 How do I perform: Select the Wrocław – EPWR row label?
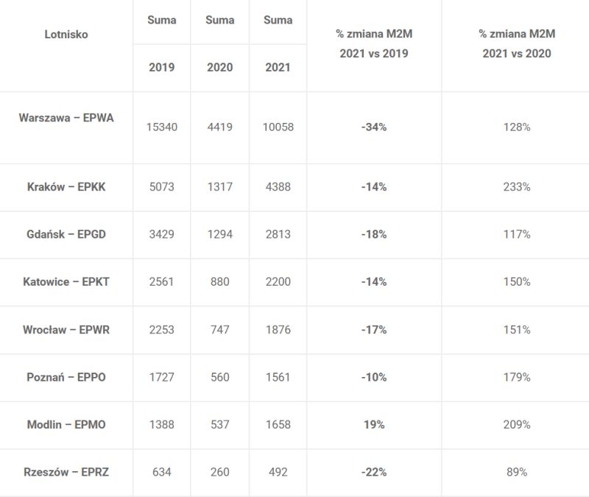[x=66, y=330]
